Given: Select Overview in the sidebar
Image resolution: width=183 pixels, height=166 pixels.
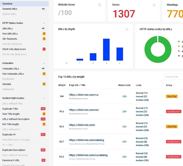Looking at the screenshot, I should coord(24,4).
